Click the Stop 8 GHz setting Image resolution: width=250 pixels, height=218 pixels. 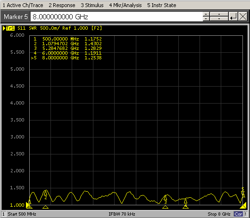click(219, 214)
